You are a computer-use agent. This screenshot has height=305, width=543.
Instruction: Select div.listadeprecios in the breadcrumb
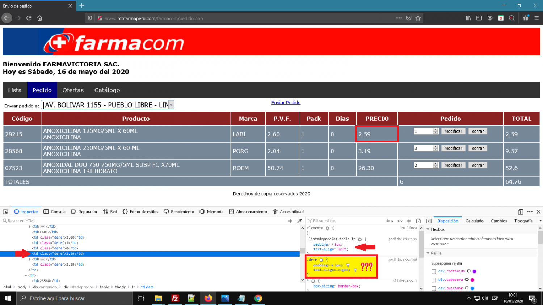coord(79,287)
